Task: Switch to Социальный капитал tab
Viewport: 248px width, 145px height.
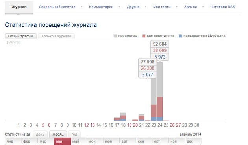Action: pos(57,7)
